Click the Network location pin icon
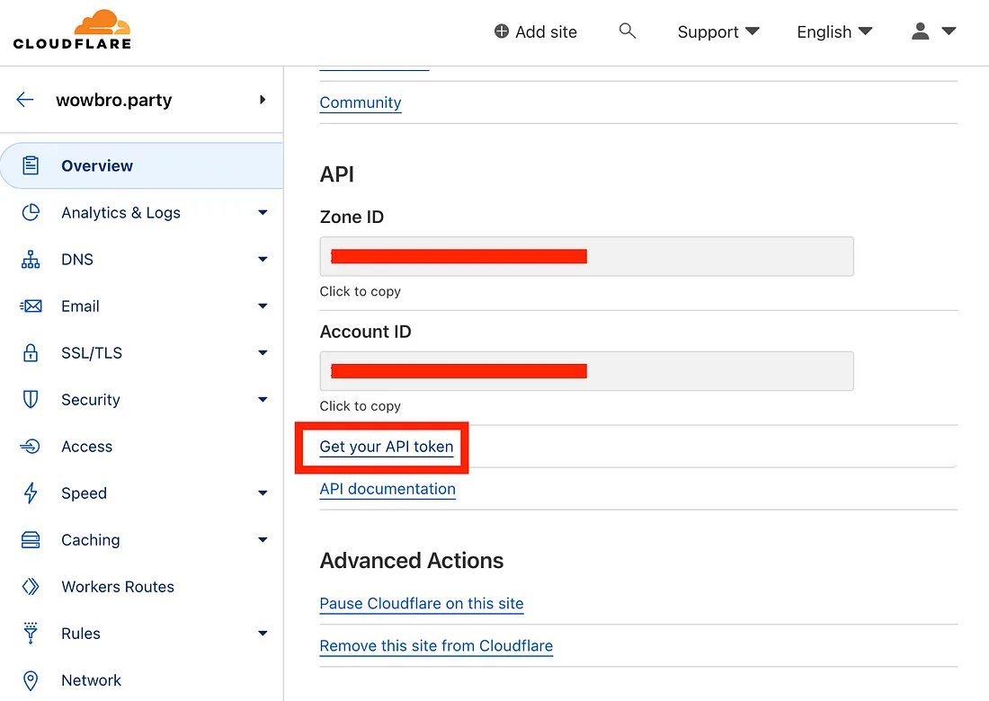This screenshot has height=701, width=989. point(31,680)
